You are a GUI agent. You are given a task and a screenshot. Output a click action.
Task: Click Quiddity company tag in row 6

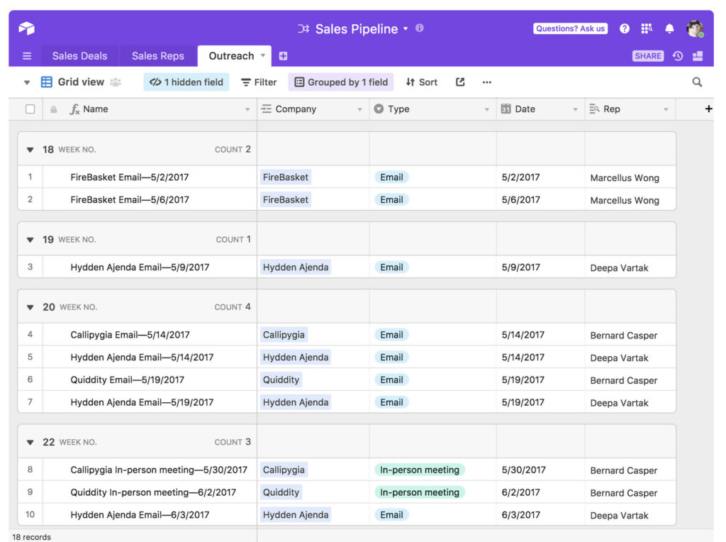click(281, 380)
